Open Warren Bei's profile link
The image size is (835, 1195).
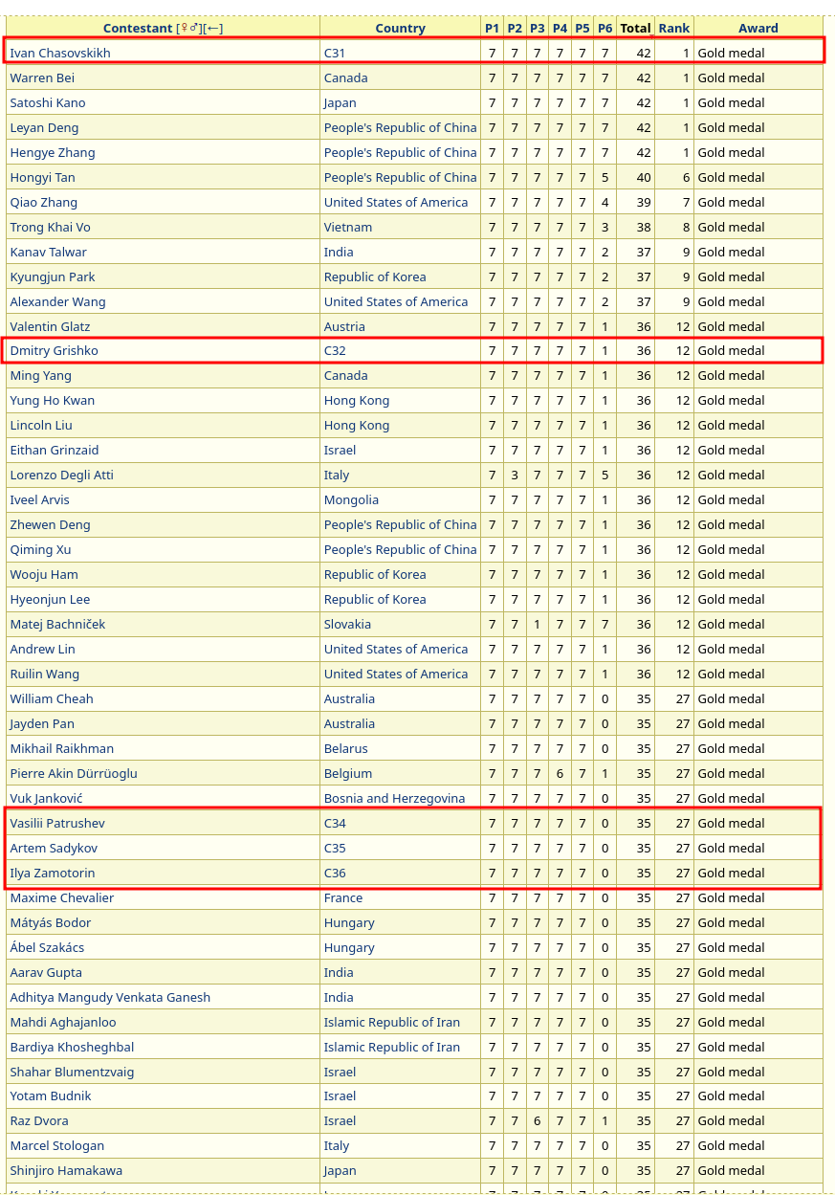pos(42,77)
